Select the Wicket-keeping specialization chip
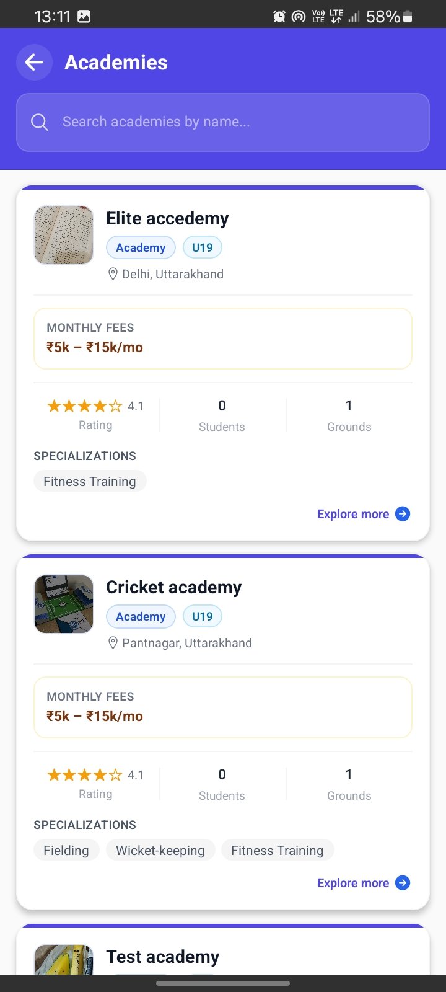Screen dimensions: 446x992 (x=160, y=851)
